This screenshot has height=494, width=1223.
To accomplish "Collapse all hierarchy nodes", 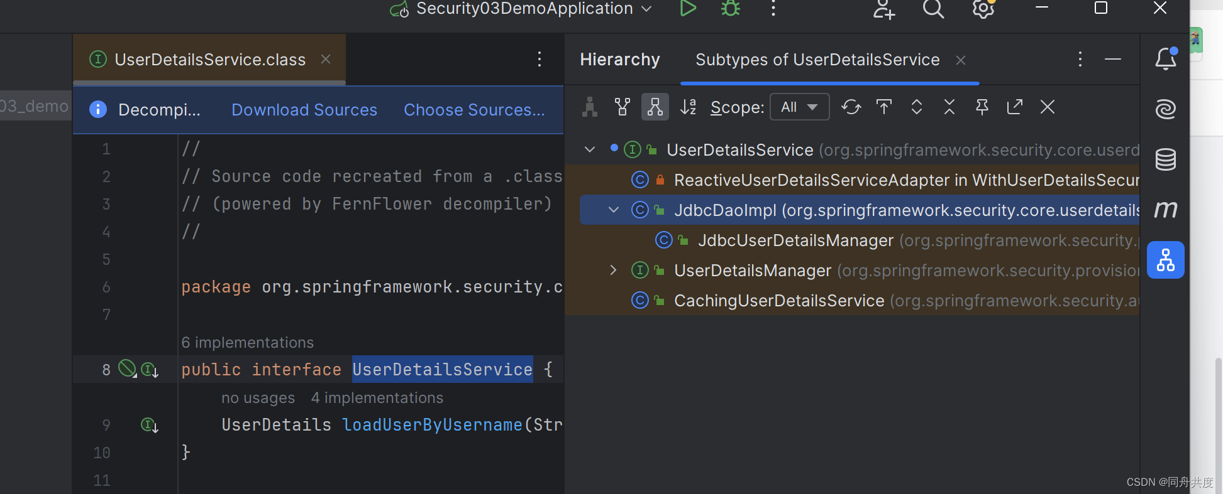I will [949, 107].
